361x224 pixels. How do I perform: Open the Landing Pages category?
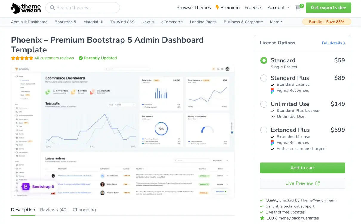[203, 22]
